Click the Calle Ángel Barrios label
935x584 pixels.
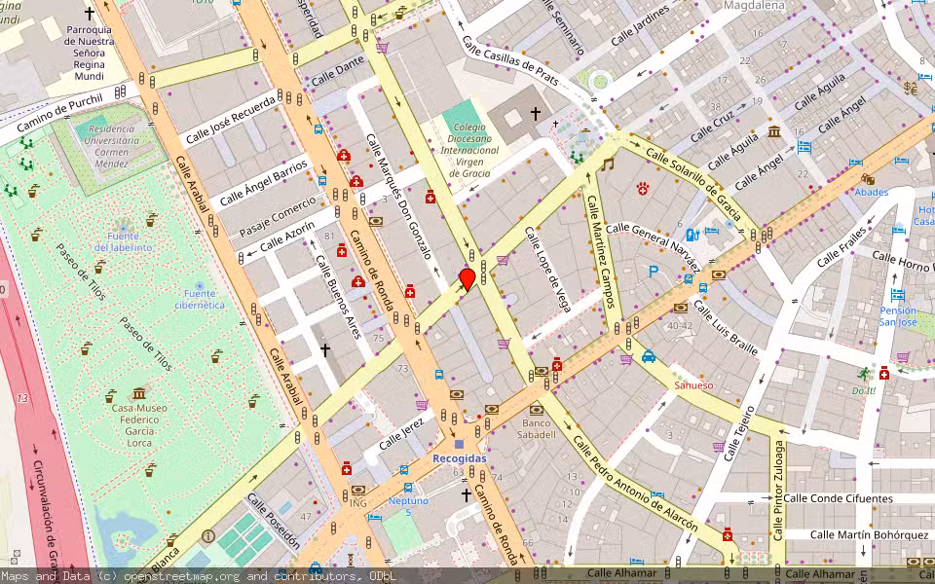click(264, 182)
